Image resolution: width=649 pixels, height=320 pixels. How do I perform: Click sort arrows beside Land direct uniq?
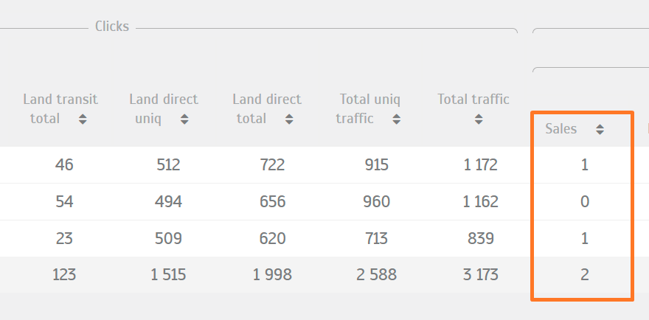point(184,119)
